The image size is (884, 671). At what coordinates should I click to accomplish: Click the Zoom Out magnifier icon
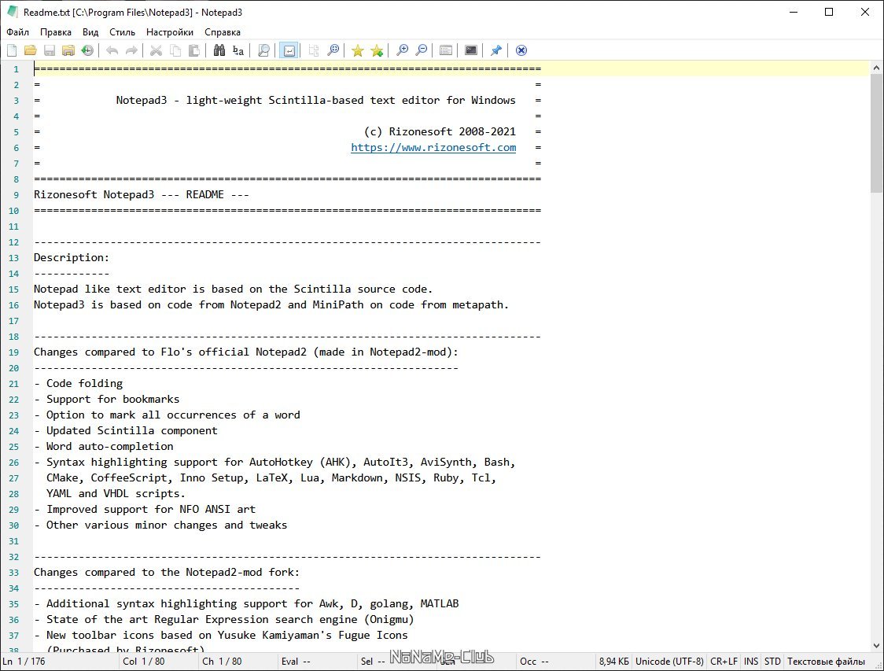(422, 50)
